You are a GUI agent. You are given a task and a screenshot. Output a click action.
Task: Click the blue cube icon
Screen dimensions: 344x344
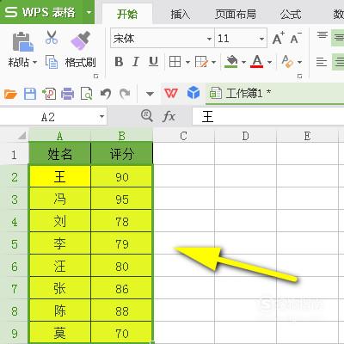coord(193,93)
